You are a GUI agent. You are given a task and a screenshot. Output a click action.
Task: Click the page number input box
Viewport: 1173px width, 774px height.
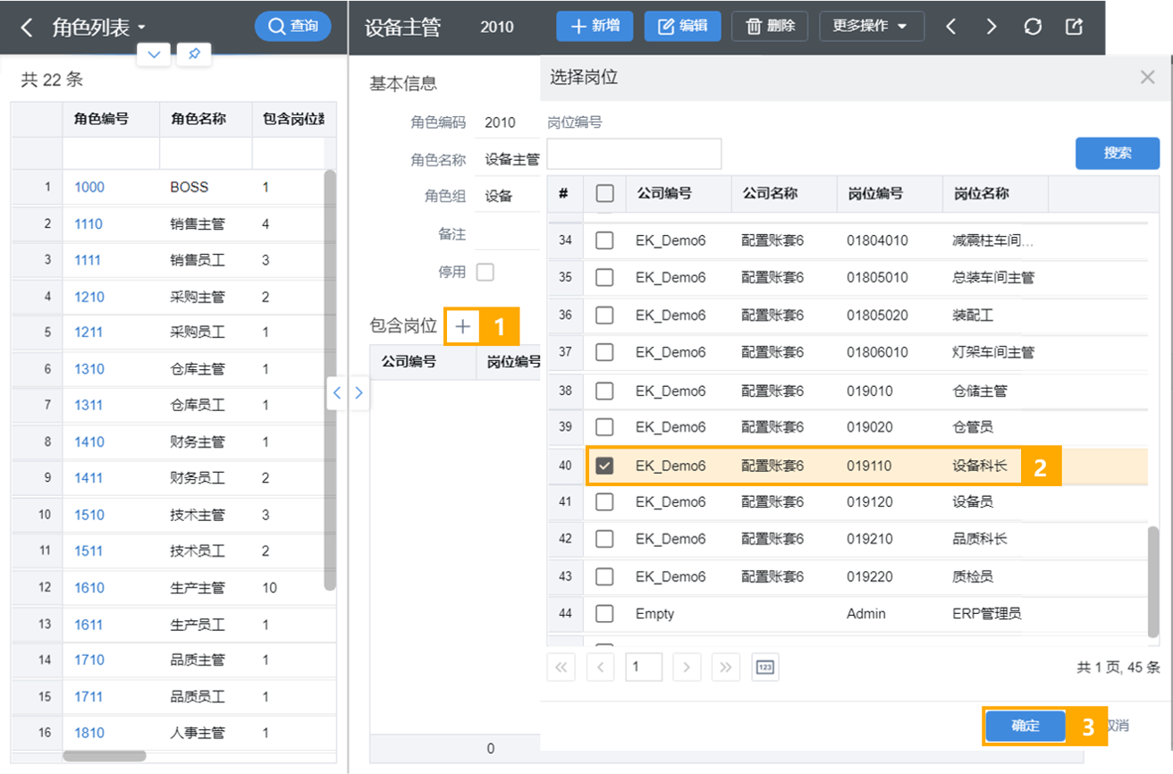(644, 668)
